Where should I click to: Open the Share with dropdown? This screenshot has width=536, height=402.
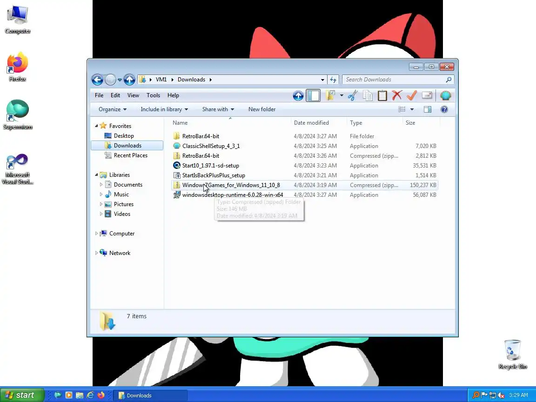218,109
